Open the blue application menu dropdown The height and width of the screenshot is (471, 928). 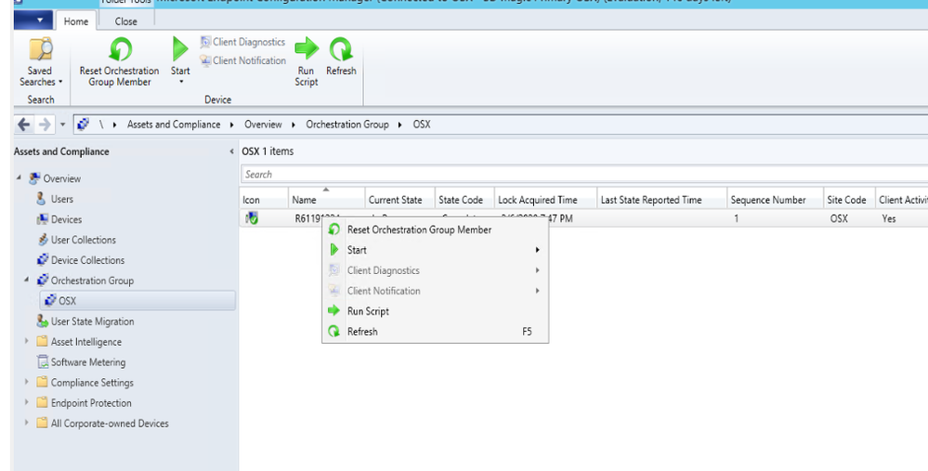click(33, 20)
